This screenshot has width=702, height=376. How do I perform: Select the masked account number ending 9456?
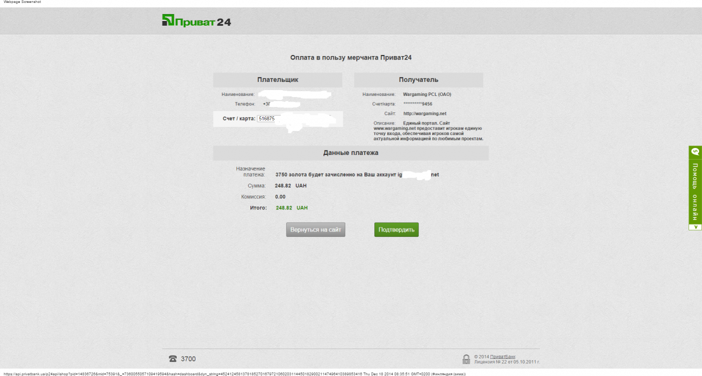[x=418, y=104]
